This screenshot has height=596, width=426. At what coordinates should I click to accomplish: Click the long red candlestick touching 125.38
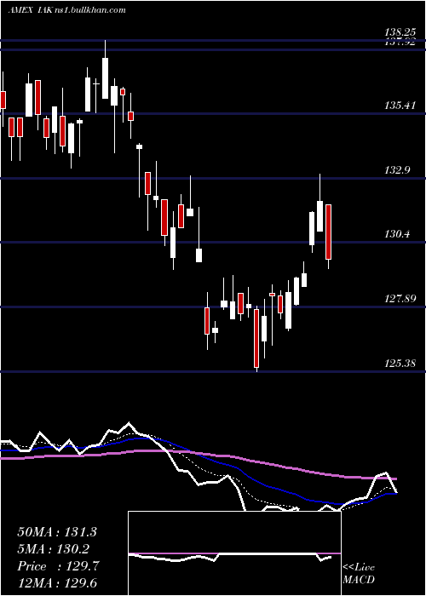pyautogui.click(x=256, y=338)
